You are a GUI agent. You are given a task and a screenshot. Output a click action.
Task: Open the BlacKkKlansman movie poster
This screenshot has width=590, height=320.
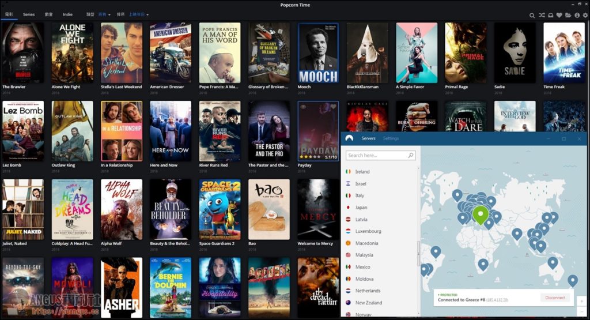point(367,53)
